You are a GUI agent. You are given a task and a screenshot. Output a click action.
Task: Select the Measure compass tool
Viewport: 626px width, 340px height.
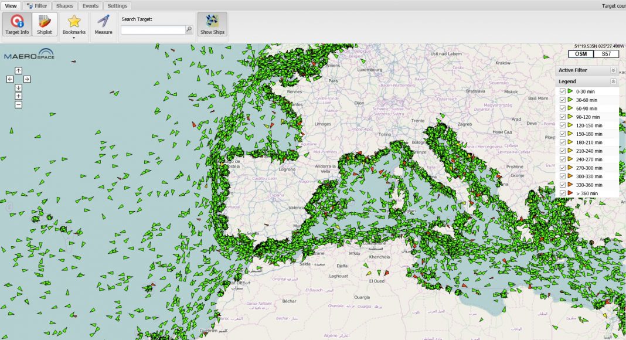103,25
